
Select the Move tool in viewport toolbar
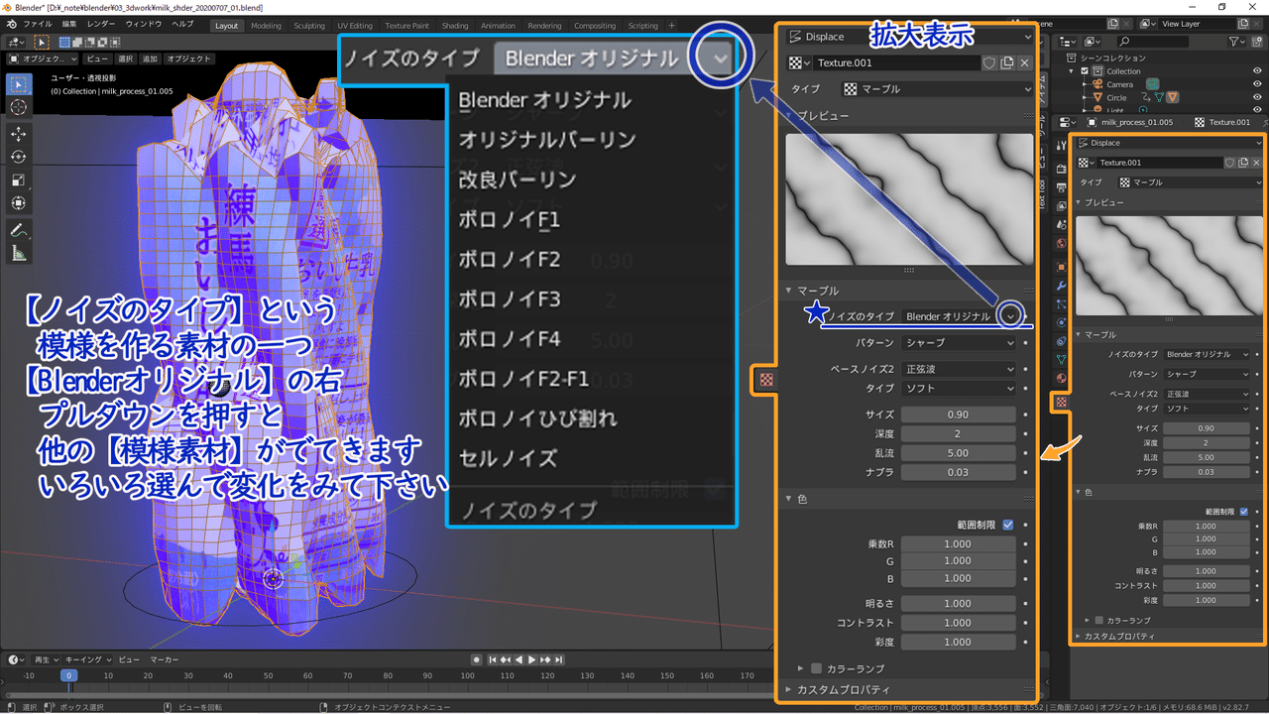pyautogui.click(x=19, y=134)
